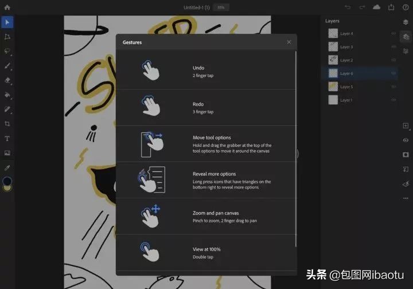This screenshot has width=413, height=289.
Task: Click the Layers panel heading
Action: click(332, 21)
